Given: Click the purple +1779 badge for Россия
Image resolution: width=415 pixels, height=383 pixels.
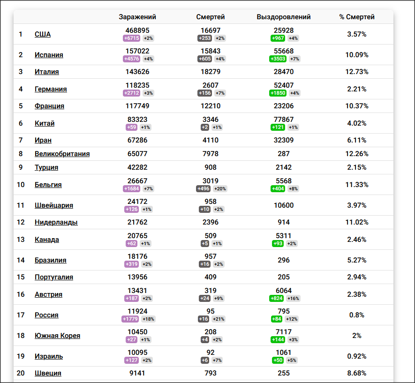Looking at the screenshot, I should 130,319.
